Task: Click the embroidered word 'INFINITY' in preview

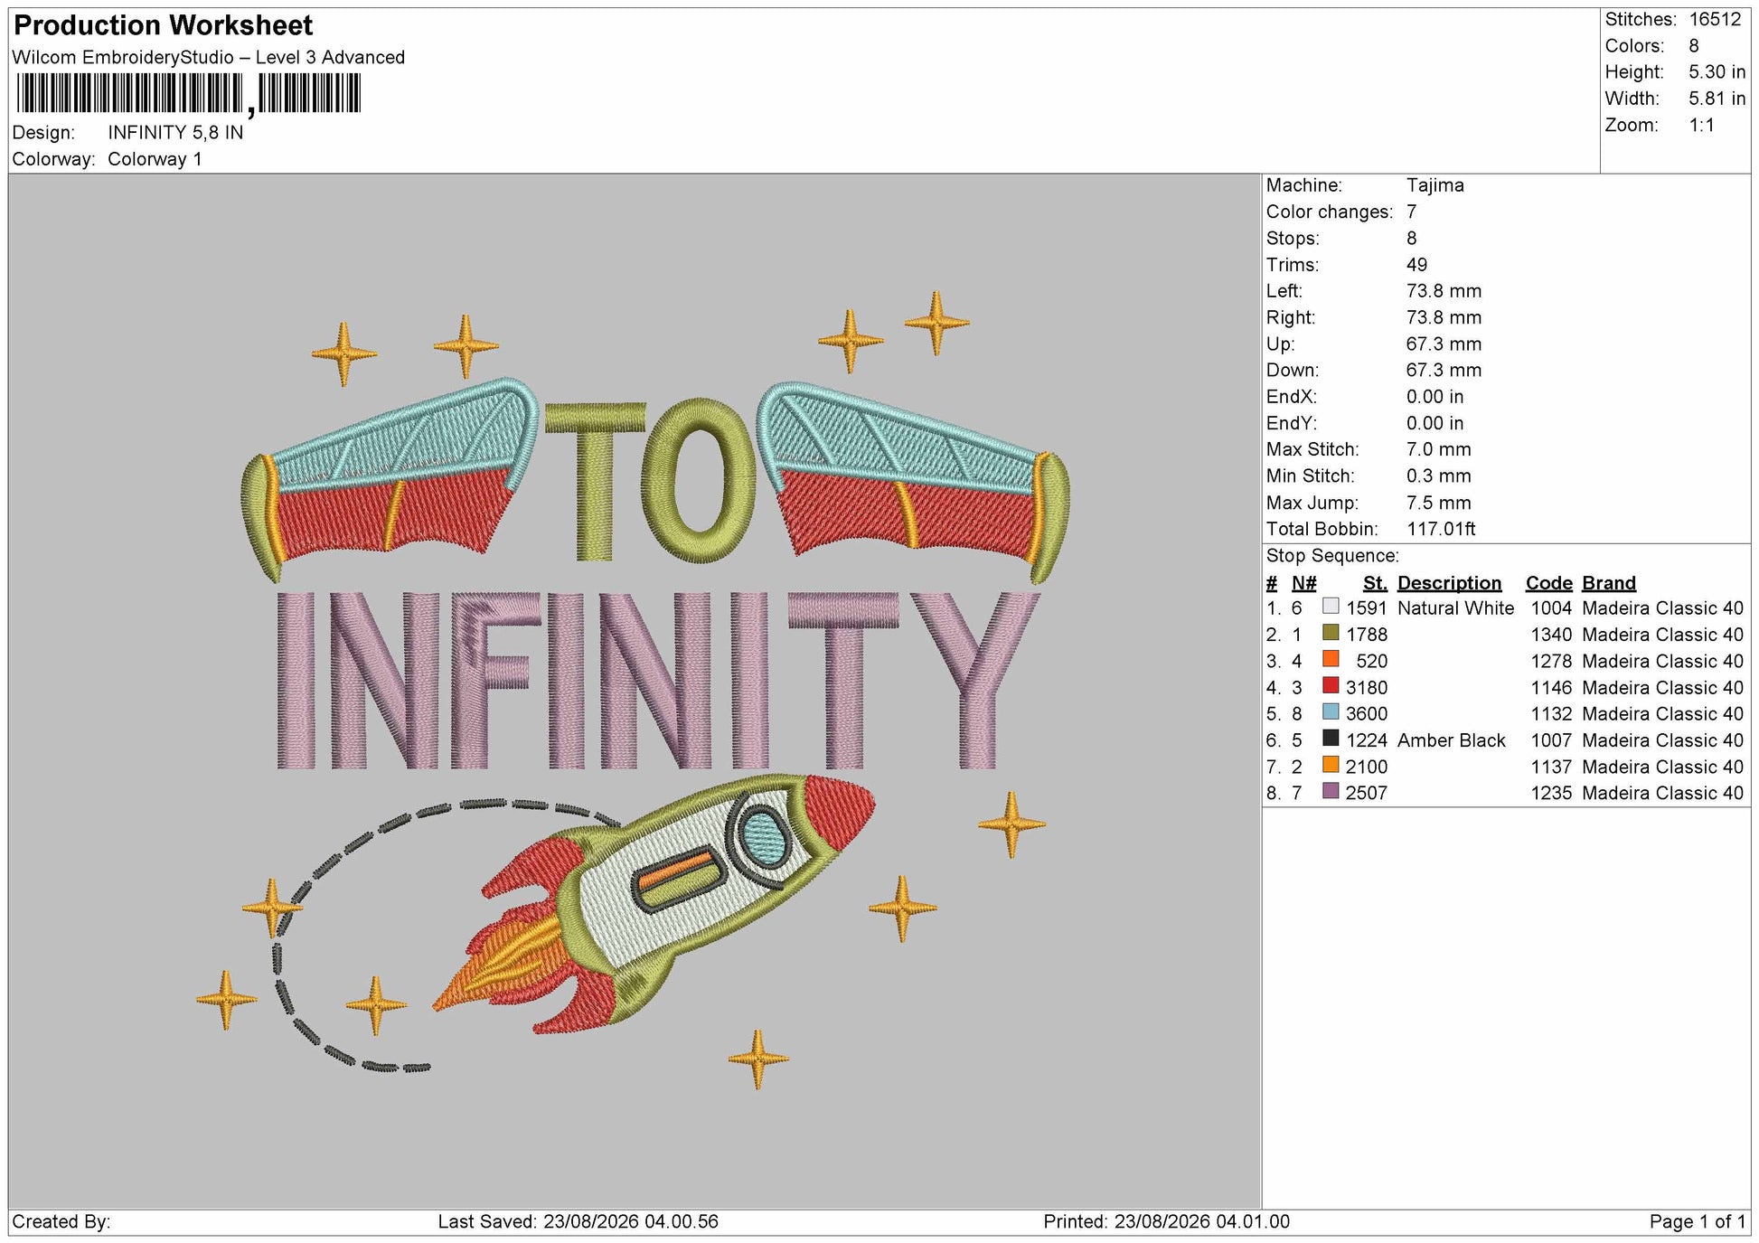Action: [x=658, y=680]
